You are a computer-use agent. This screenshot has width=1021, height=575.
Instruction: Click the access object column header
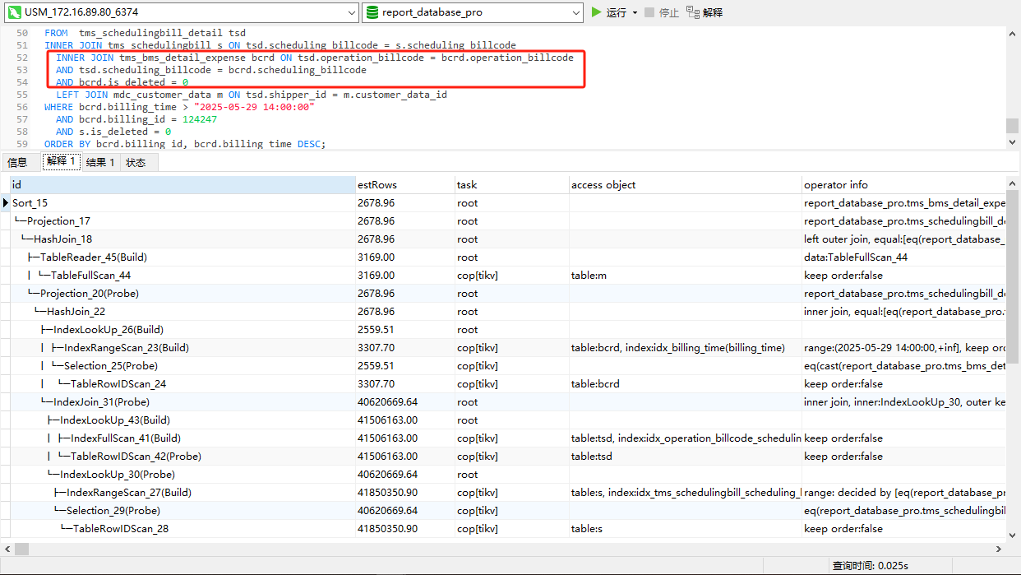[603, 185]
